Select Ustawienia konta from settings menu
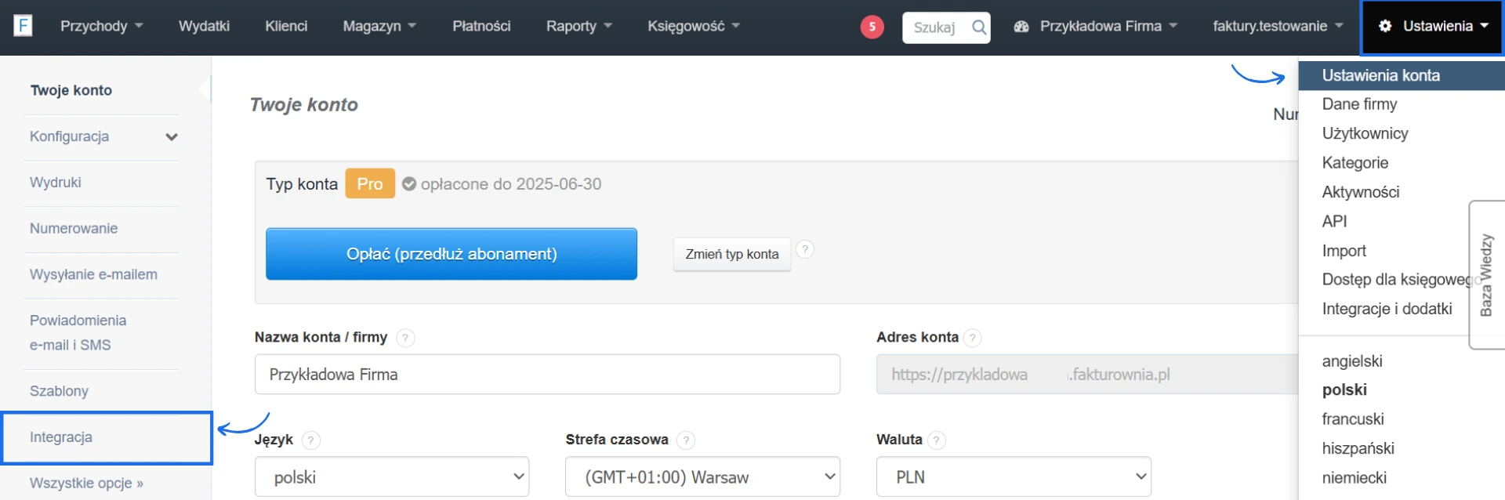Screen dimensions: 1505x500 coord(1402,75)
